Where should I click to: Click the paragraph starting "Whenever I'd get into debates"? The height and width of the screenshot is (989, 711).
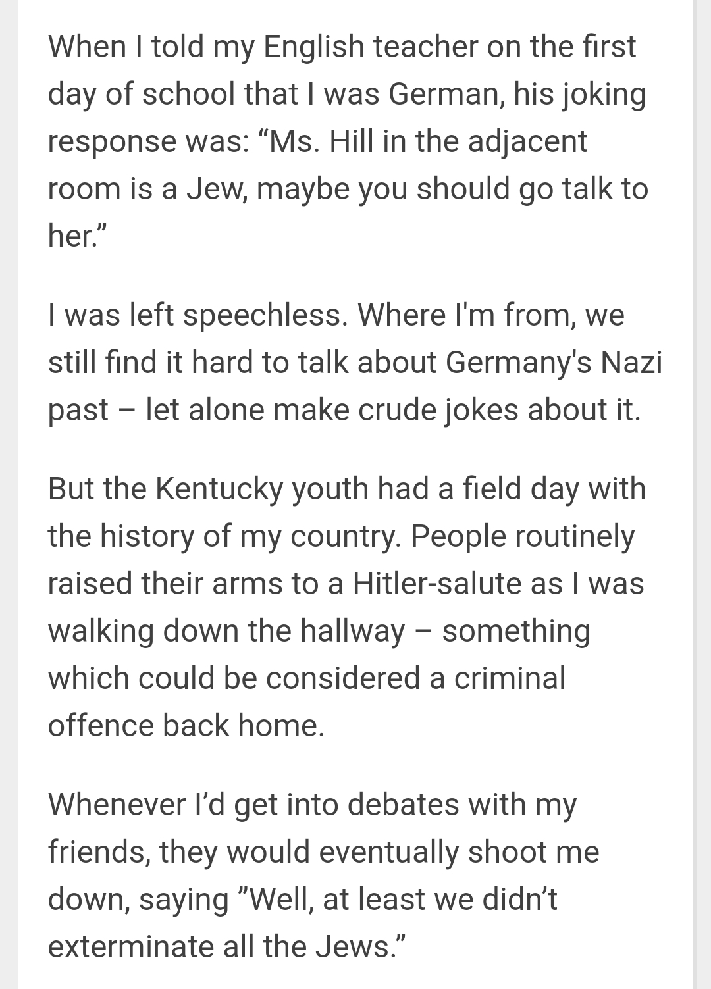pyautogui.click(x=323, y=875)
